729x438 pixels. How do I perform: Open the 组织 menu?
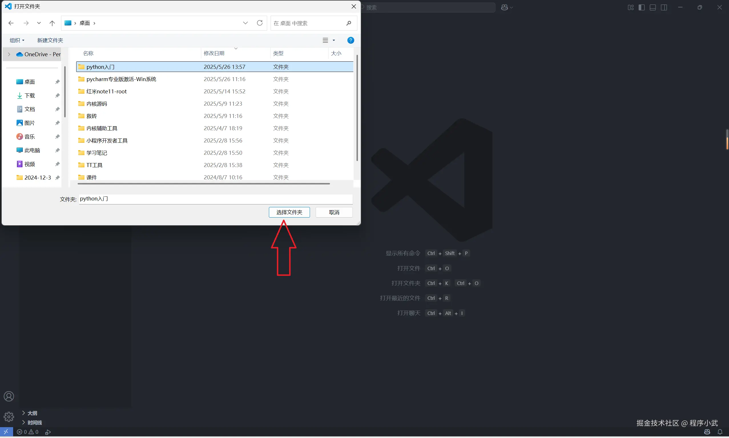pyautogui.click(x=17, y=41)
